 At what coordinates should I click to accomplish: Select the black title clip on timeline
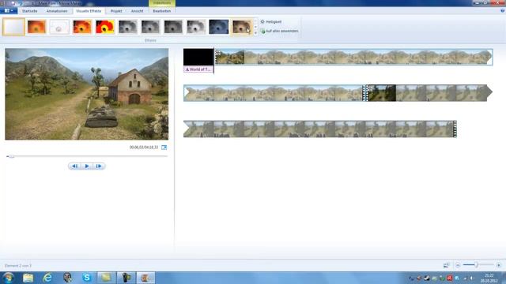pos(198,57)
